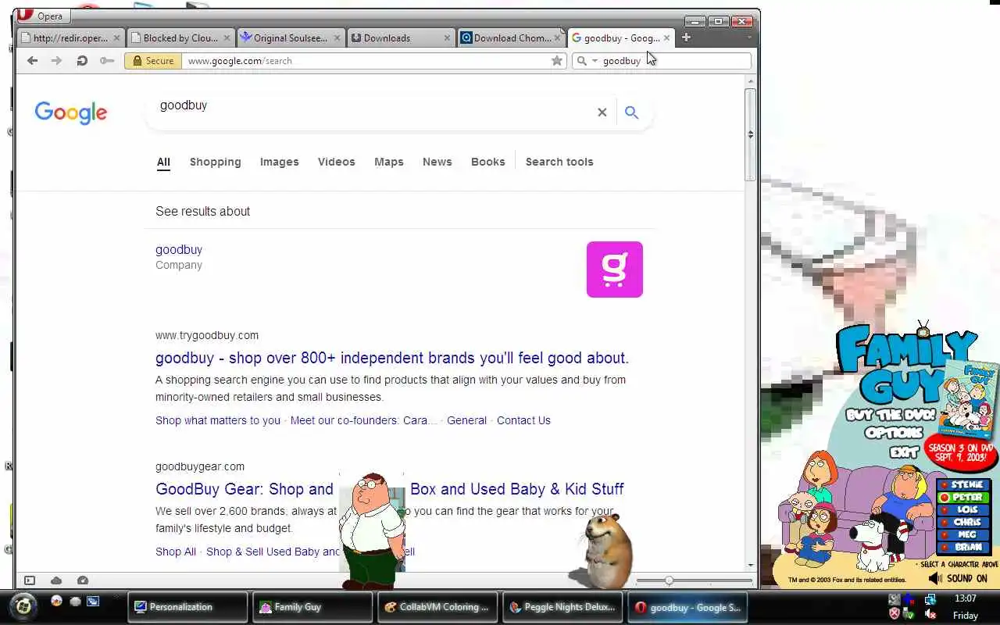Select Meg character radio button
Image resolution: width=1000 pixels, height=625 pixels.
[945, 535]
